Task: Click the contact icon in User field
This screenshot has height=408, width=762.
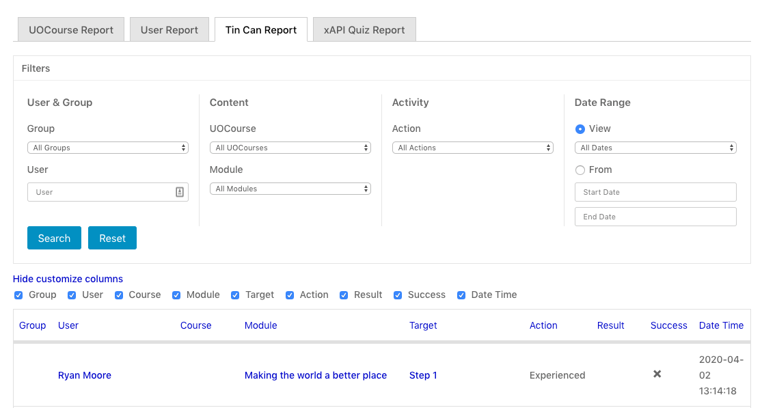Action: [x=180, y=192]
